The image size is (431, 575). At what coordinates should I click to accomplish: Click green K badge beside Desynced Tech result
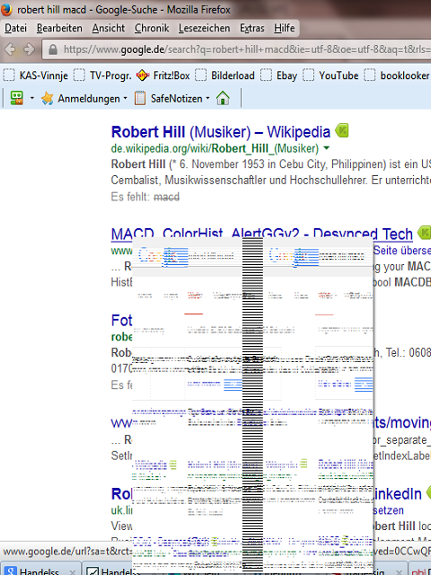[425, 233]
